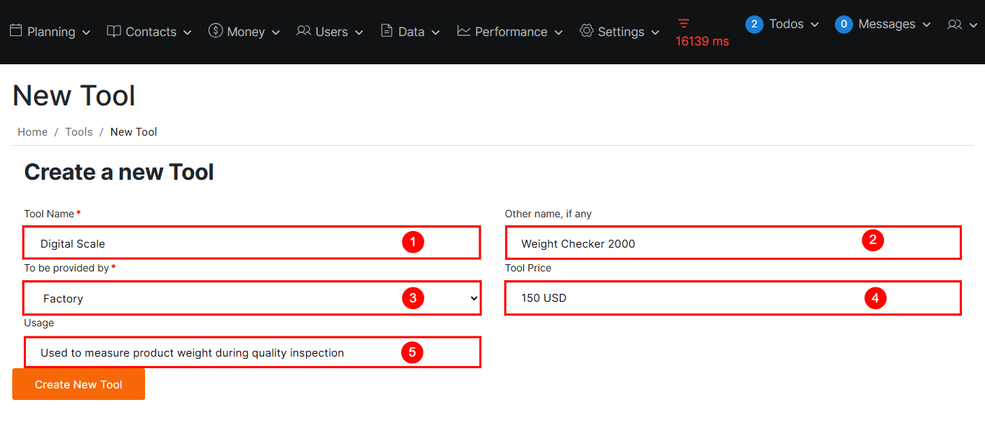This screenshot has width=985, height=444.
Task: Click the Usage text field
Action: tap(216, 353)
